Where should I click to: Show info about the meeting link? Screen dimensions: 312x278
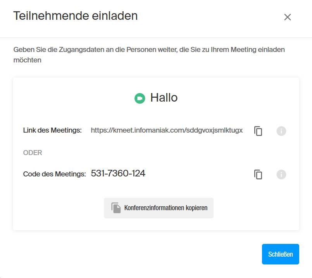281,131
